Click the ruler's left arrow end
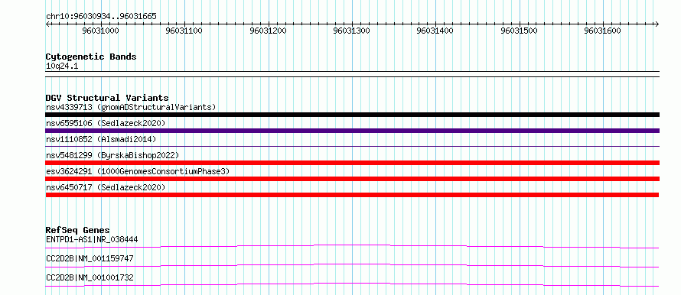The image size is (681, 295). (x=47, y=24)
